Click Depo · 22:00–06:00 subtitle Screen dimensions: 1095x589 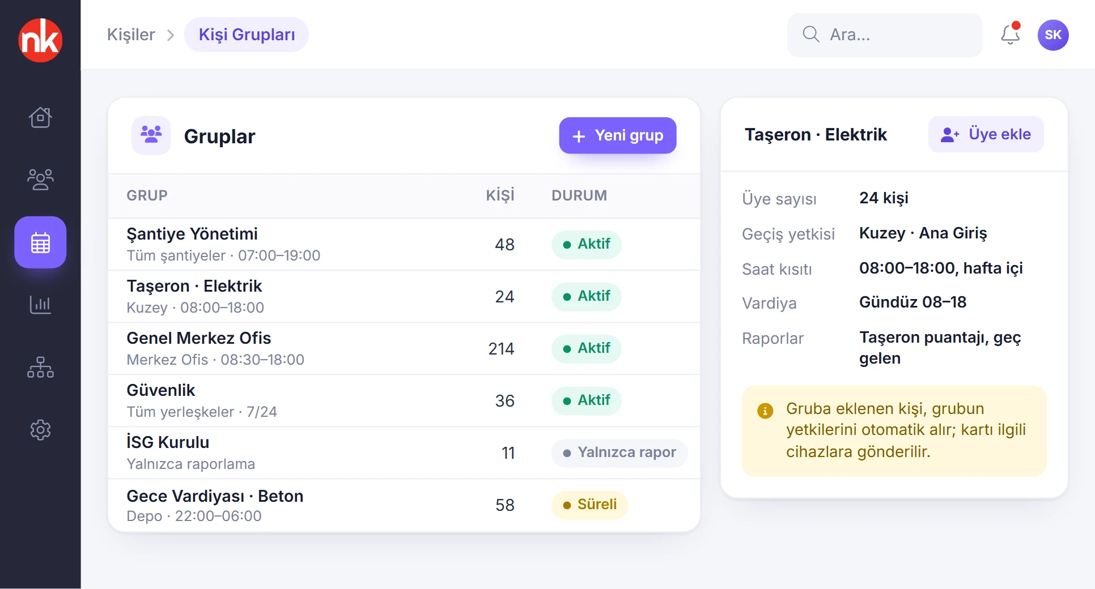[x=194, y=517]
